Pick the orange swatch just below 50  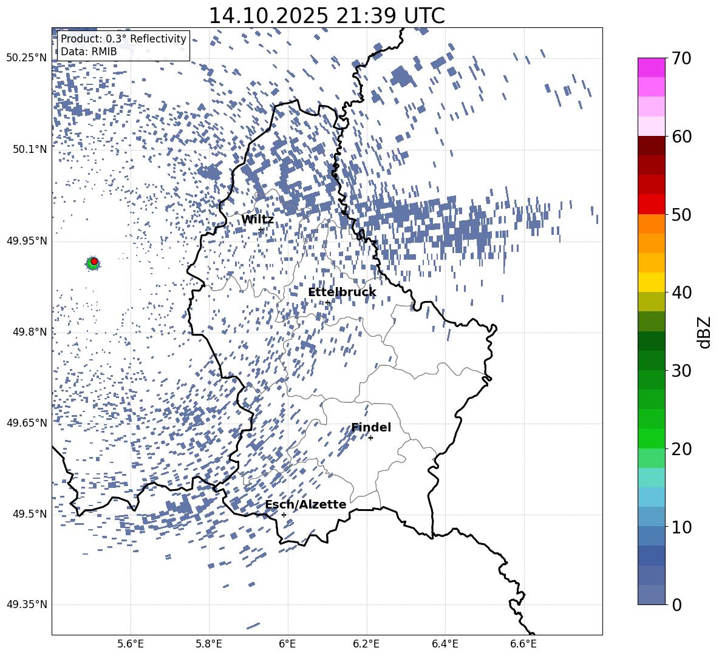(x=651, y=223)
